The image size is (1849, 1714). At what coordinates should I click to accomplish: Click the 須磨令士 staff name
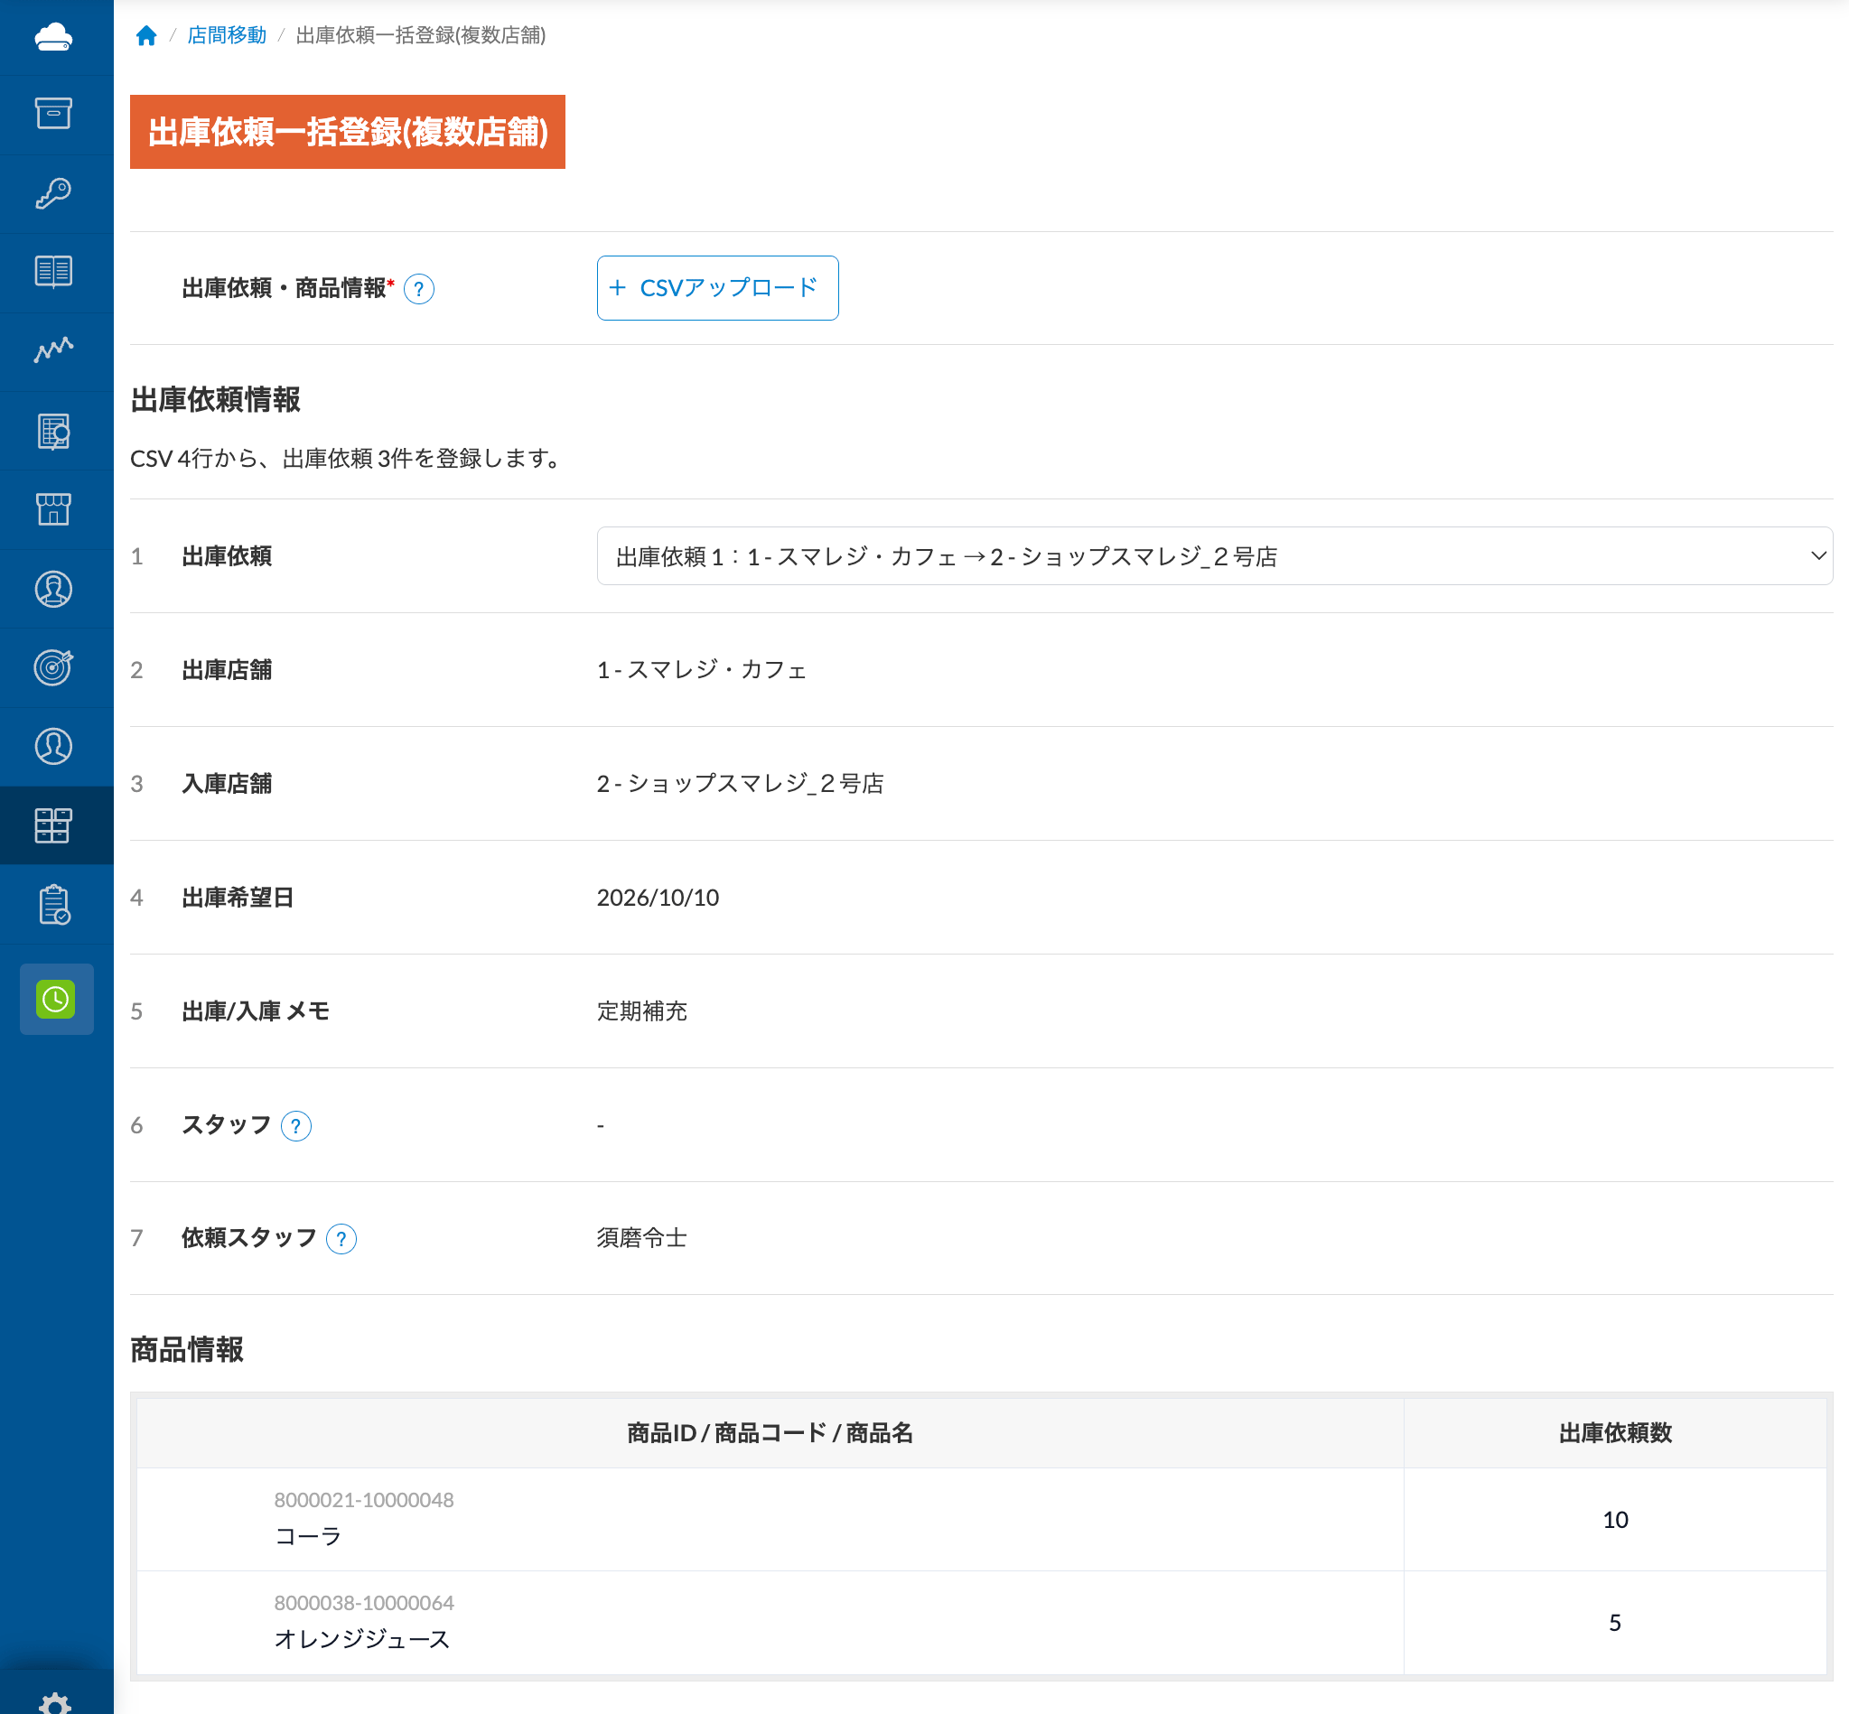point(642,1238)
